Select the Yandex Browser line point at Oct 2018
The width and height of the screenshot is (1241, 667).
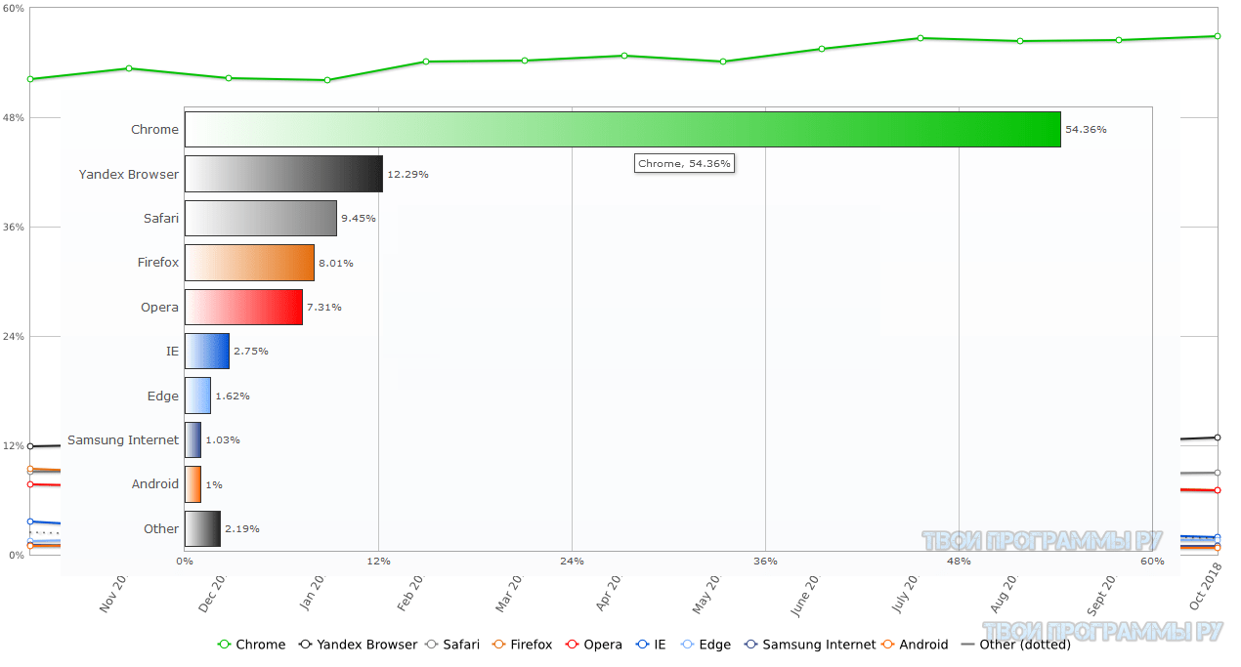(1217, 438)
